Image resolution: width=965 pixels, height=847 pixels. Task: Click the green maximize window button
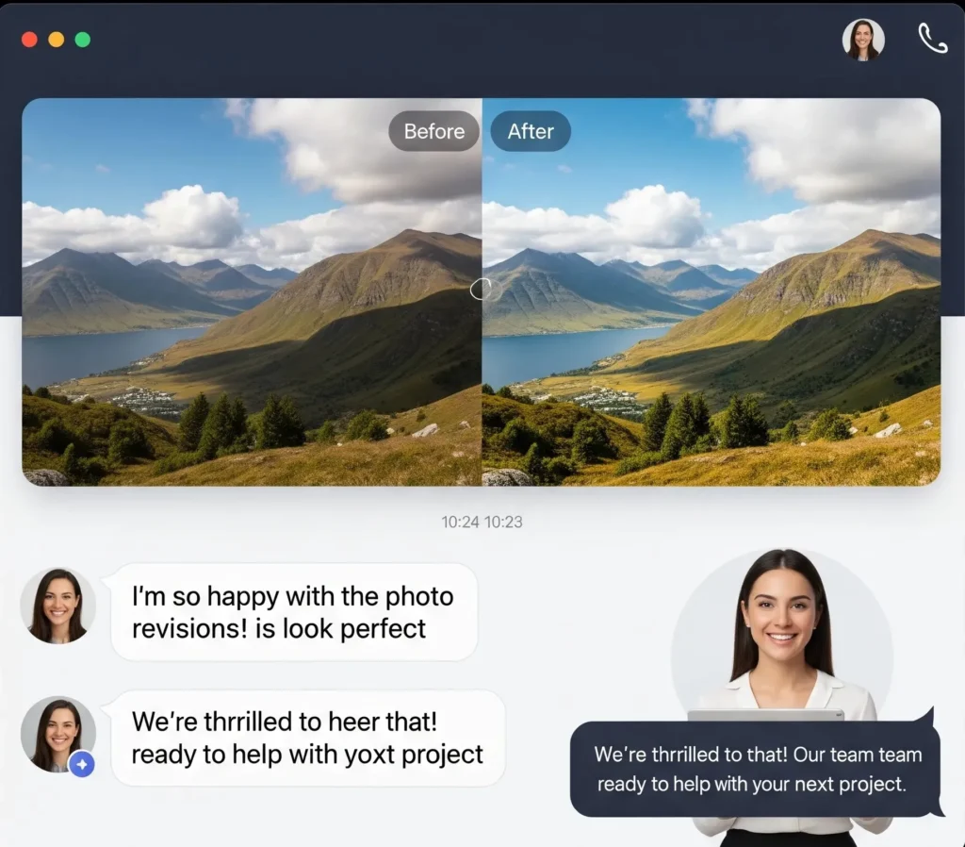click(83, 40)
